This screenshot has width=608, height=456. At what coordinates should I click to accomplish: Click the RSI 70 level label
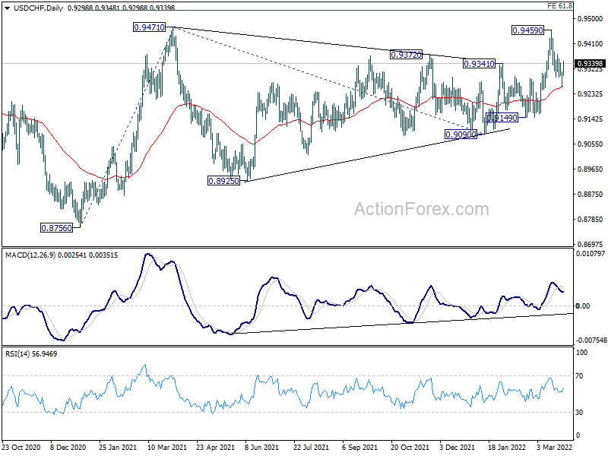(x=579, y=376)
